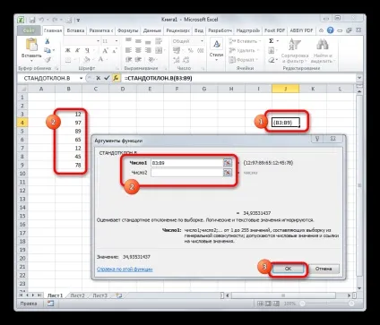Select cell B4 containing 97
The image size is (380, 325).
click(x=68, y=123)
